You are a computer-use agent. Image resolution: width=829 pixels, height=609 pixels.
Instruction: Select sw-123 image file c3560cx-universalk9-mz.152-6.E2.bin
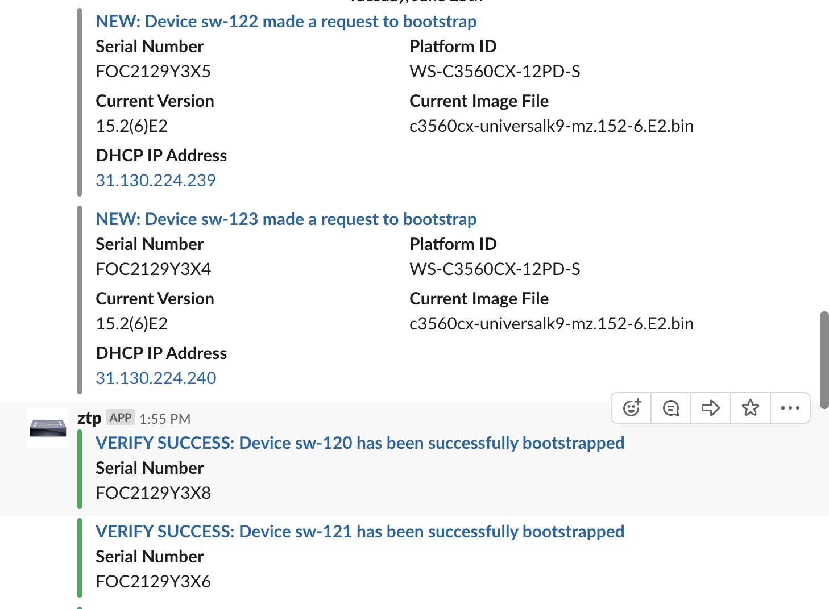[x=552, y=324]
